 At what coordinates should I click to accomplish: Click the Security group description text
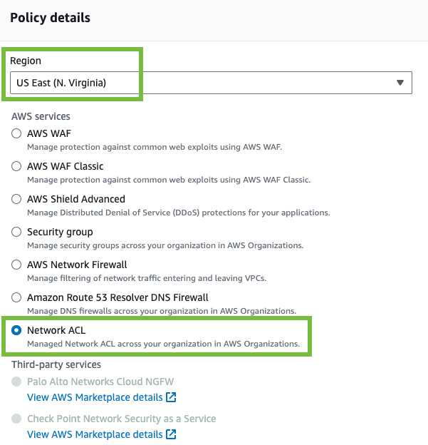click(165, 245)
